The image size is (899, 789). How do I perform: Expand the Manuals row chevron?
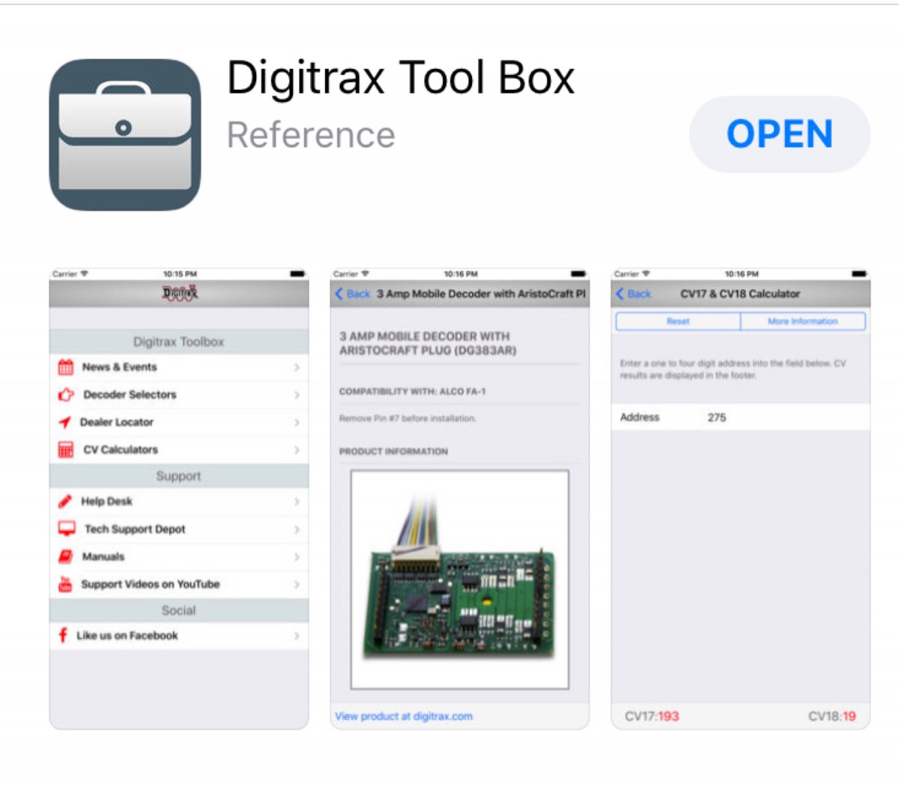297,557
